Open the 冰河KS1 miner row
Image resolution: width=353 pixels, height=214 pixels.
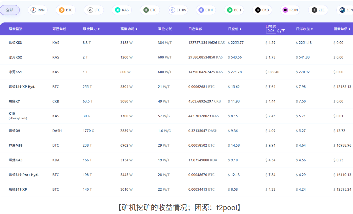pyautogui.click(x=176, y=72)
